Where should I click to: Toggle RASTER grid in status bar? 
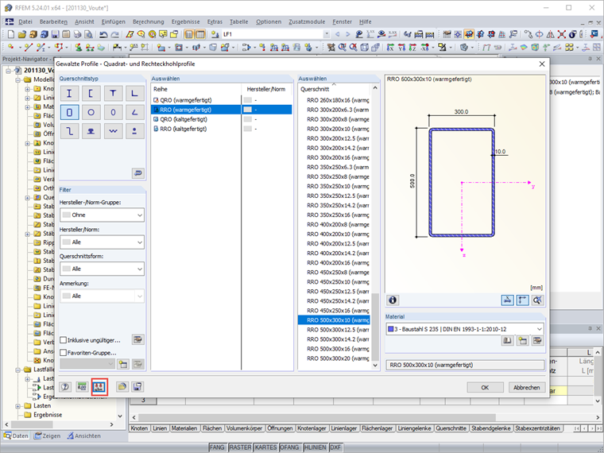[240, 447]
